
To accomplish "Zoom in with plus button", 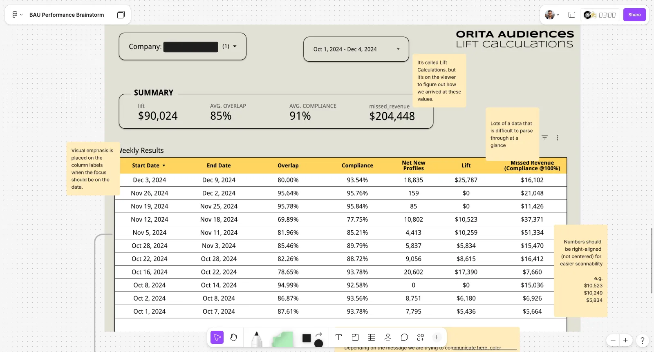I will (x=625, y=340).
